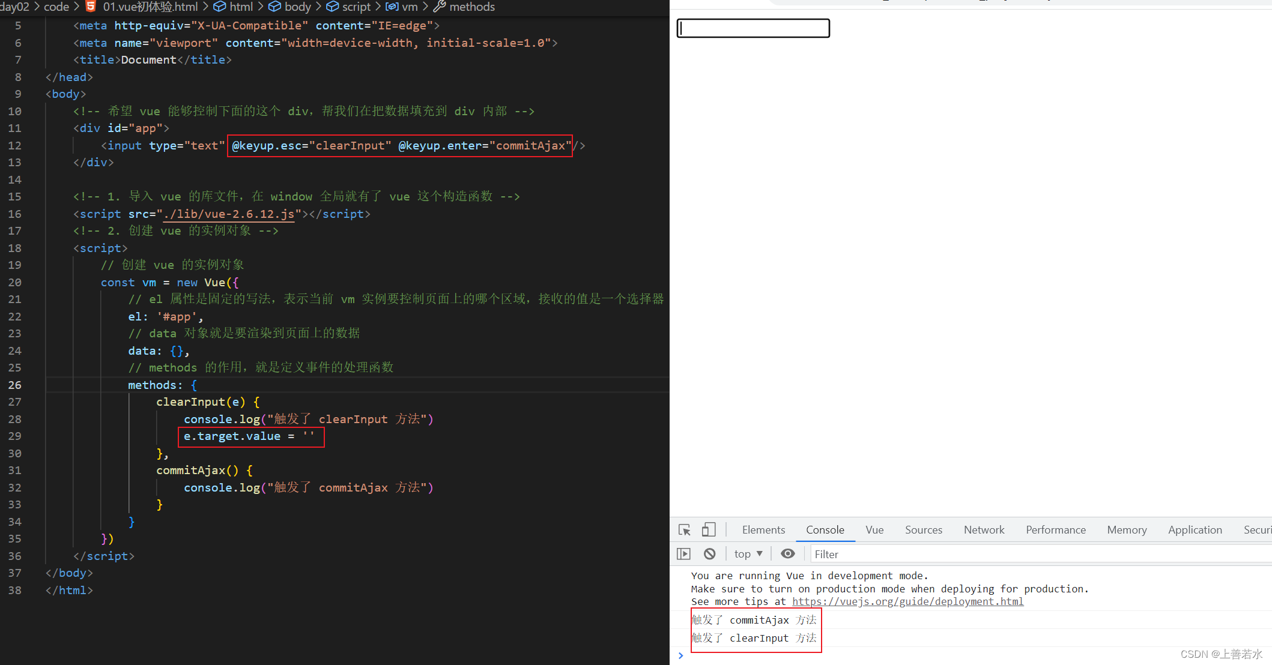Image resolution: width=1272 pixels, height=665 pixels.
Task: Click the html breadcrumb item
Action: point(241,7)
